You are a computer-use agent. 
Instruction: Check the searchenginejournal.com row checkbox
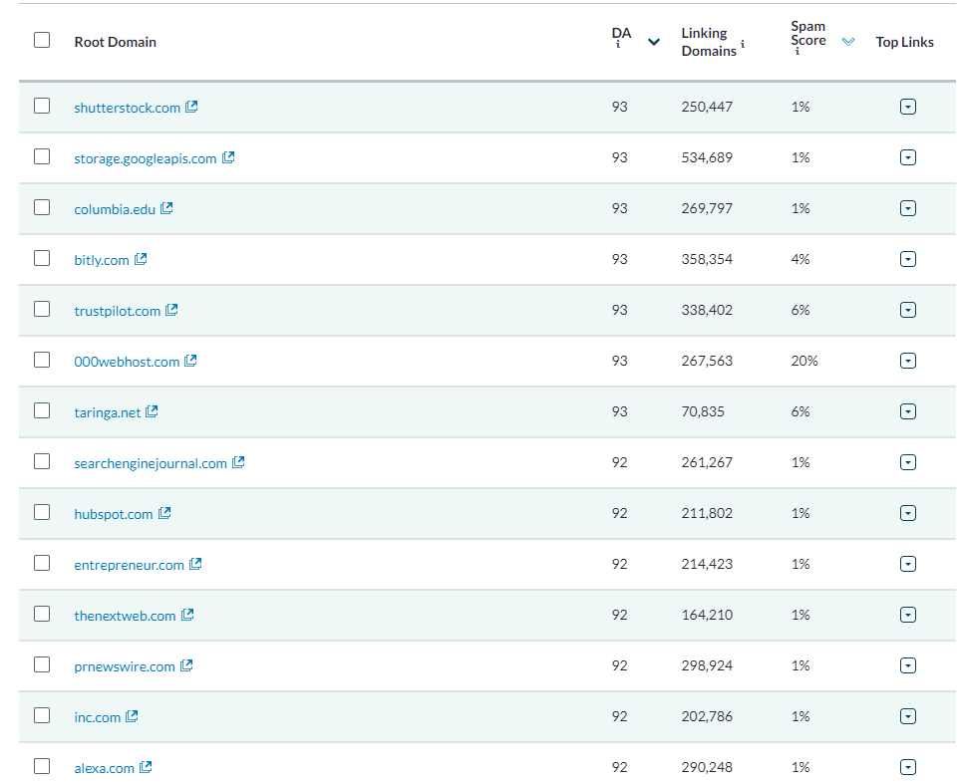coord(42,461)
